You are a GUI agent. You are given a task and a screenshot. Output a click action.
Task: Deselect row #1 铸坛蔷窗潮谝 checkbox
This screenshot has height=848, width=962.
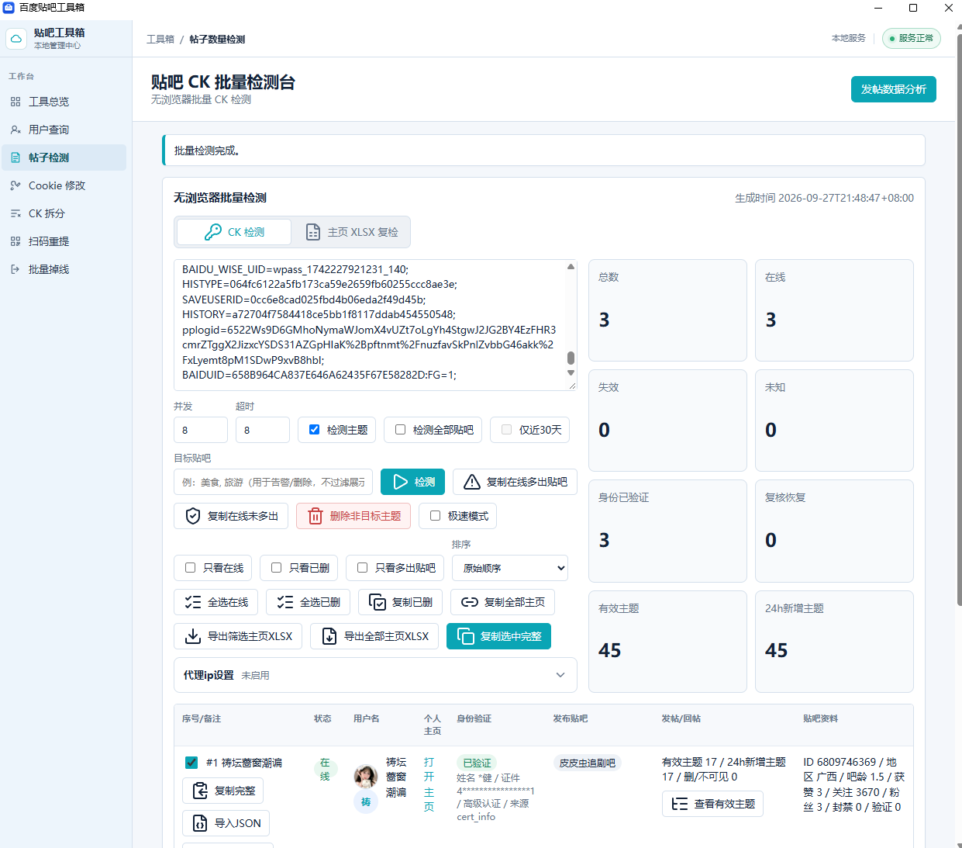(x=191, y=763)
